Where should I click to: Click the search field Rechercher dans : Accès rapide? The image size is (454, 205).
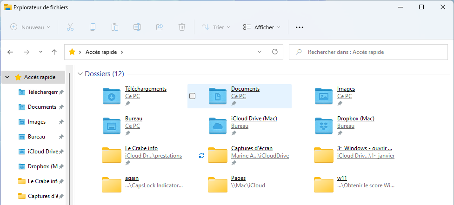(x=368, y=52)
